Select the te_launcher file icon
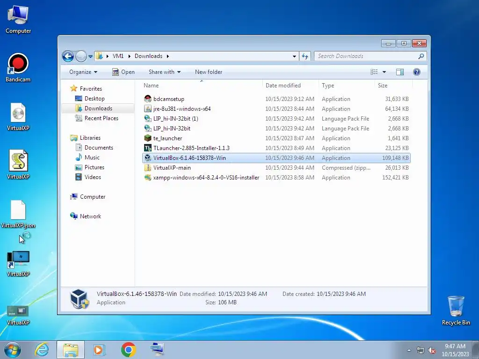This screenshot has height=359, width=479. [148, 138]
